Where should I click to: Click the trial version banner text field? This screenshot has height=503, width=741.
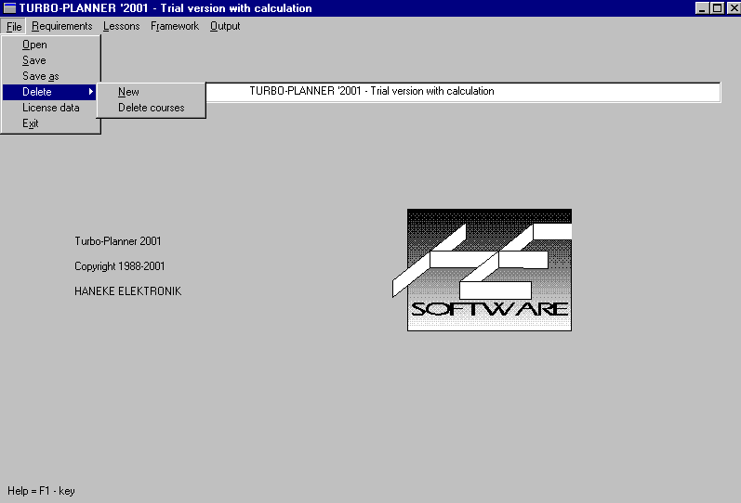463,92
